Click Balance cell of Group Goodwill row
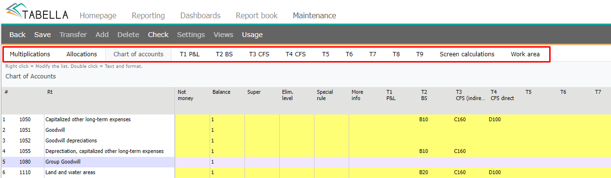The height and width of the screenshot is (178, 611). pos(227,162)
